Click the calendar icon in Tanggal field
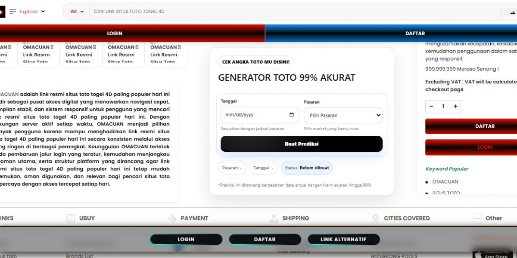The height and width of the screenshot is (258, 517). coord(292,115)
